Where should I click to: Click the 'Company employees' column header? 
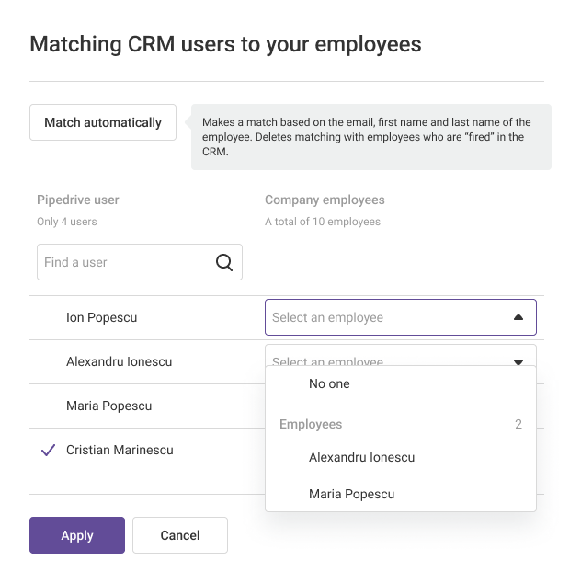[x=325, y=200]
